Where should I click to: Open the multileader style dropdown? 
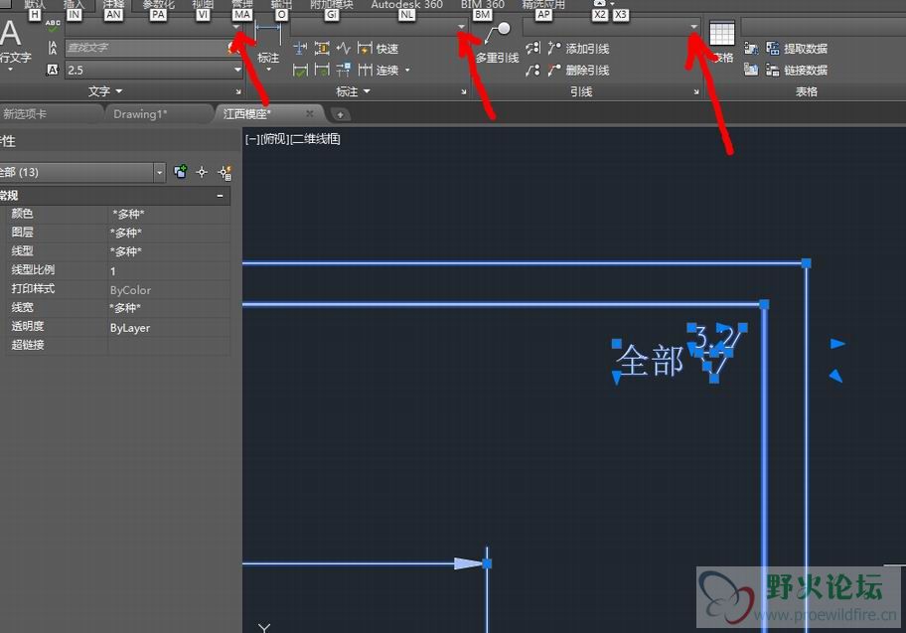point(693,27)
